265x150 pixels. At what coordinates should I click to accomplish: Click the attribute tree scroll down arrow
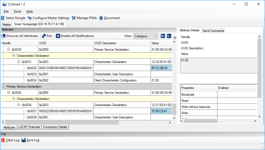175,118
